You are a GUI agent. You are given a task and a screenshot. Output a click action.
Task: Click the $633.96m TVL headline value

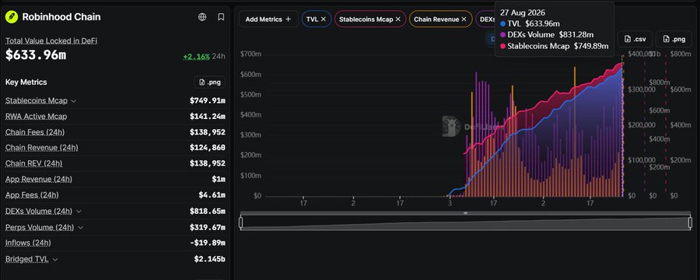point(36,55)
